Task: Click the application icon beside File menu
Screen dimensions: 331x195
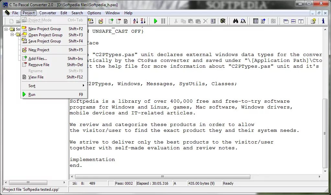Action: pyautogui.click(x=7, y=13)
